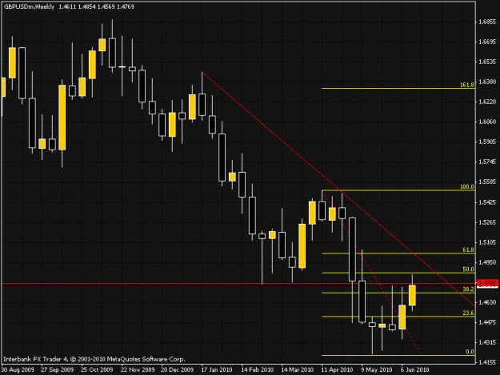Screen dimensions: 500x375
Task: Click the latest yellow weekly candle
Action: coord(412,295)
